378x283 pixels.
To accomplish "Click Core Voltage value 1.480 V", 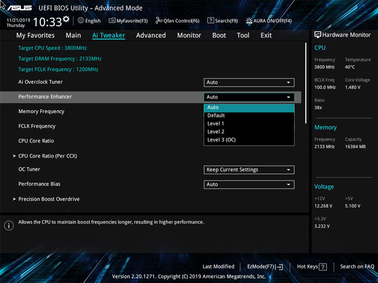I will point(353,88).
